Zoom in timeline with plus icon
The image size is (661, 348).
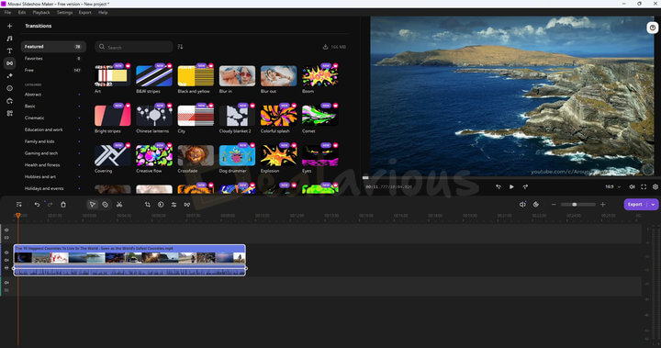(603, 205)
